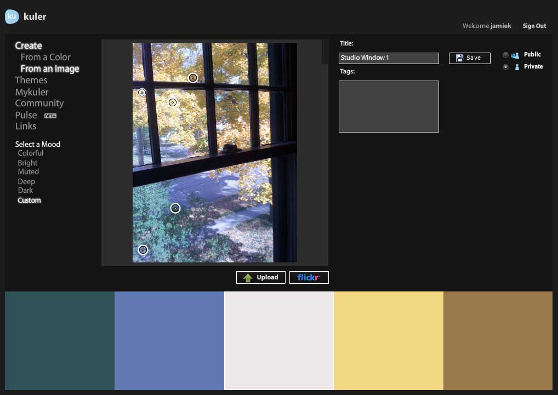Open the Themes section

[31, 80]
